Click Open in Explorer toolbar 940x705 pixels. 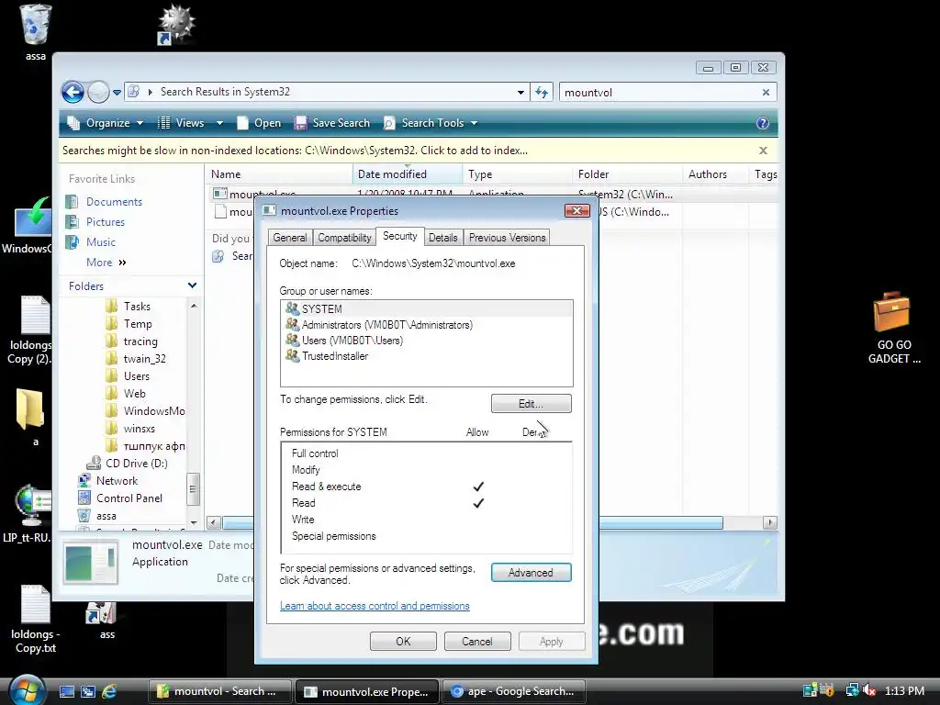[259, 123]
